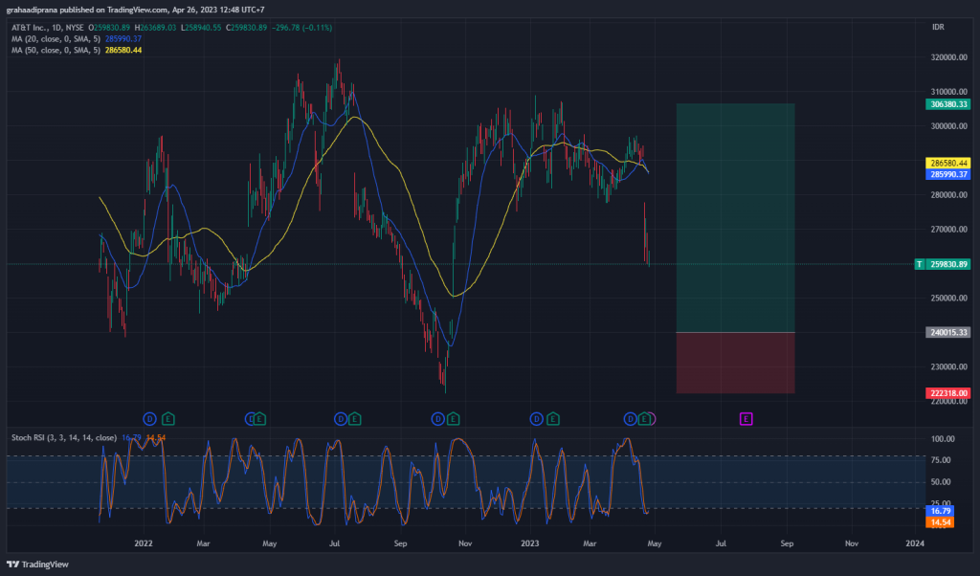Click the 320000.00 price axis label
The image size is (980, 576).
(948, 57)
